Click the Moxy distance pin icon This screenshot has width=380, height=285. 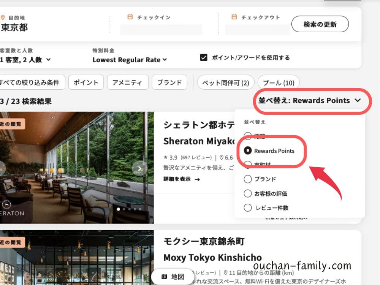point(225,273)
